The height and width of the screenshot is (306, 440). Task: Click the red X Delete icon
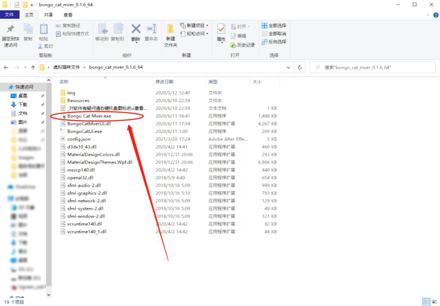(x=136, y=29)
